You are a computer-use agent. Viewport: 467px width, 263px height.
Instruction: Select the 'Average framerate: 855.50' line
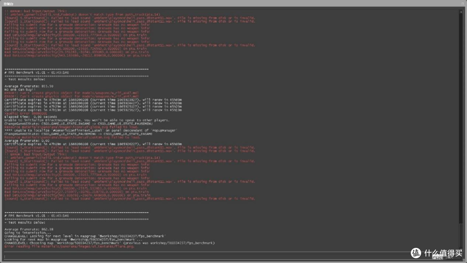(29, 86)
